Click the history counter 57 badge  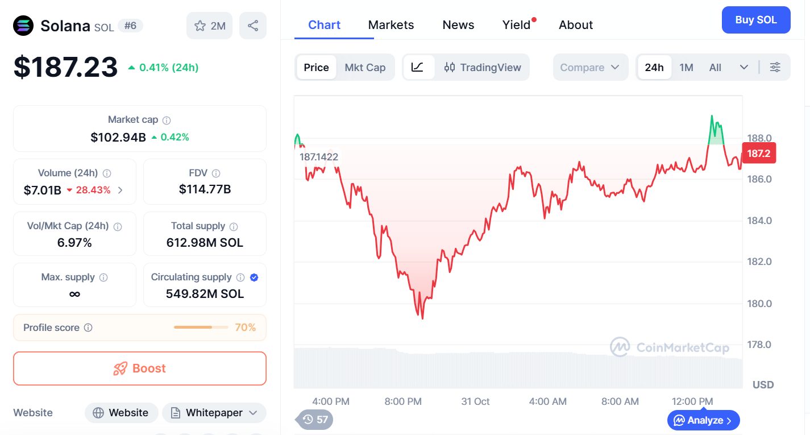[315, 420]
